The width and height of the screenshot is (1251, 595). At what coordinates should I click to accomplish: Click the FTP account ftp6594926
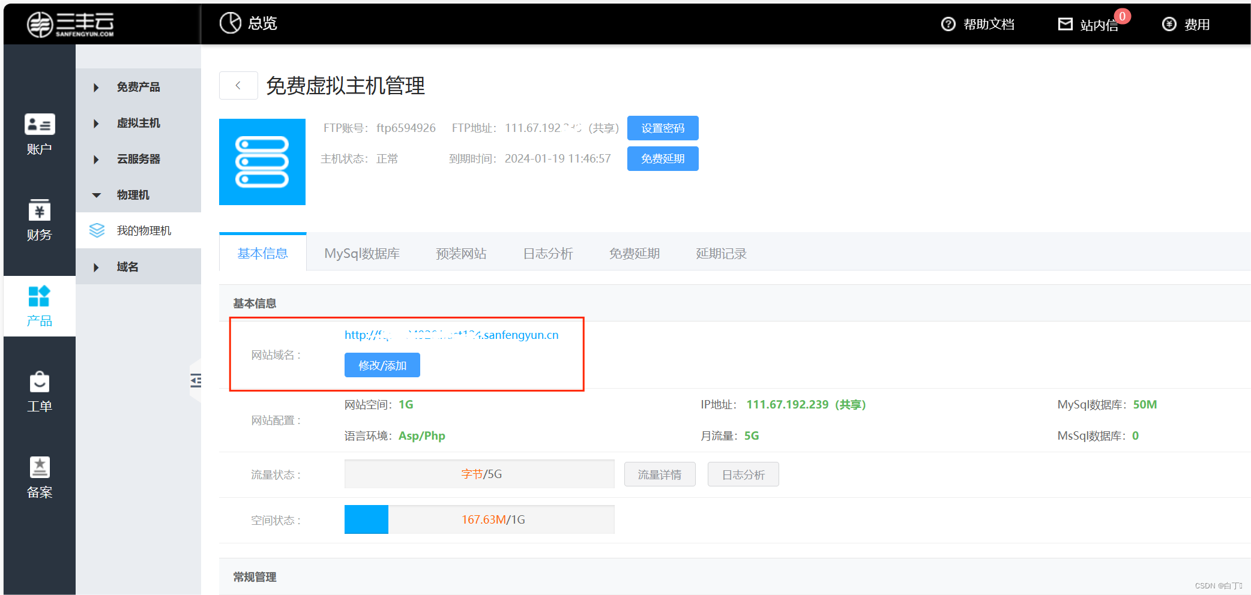[x=406, y=128]
